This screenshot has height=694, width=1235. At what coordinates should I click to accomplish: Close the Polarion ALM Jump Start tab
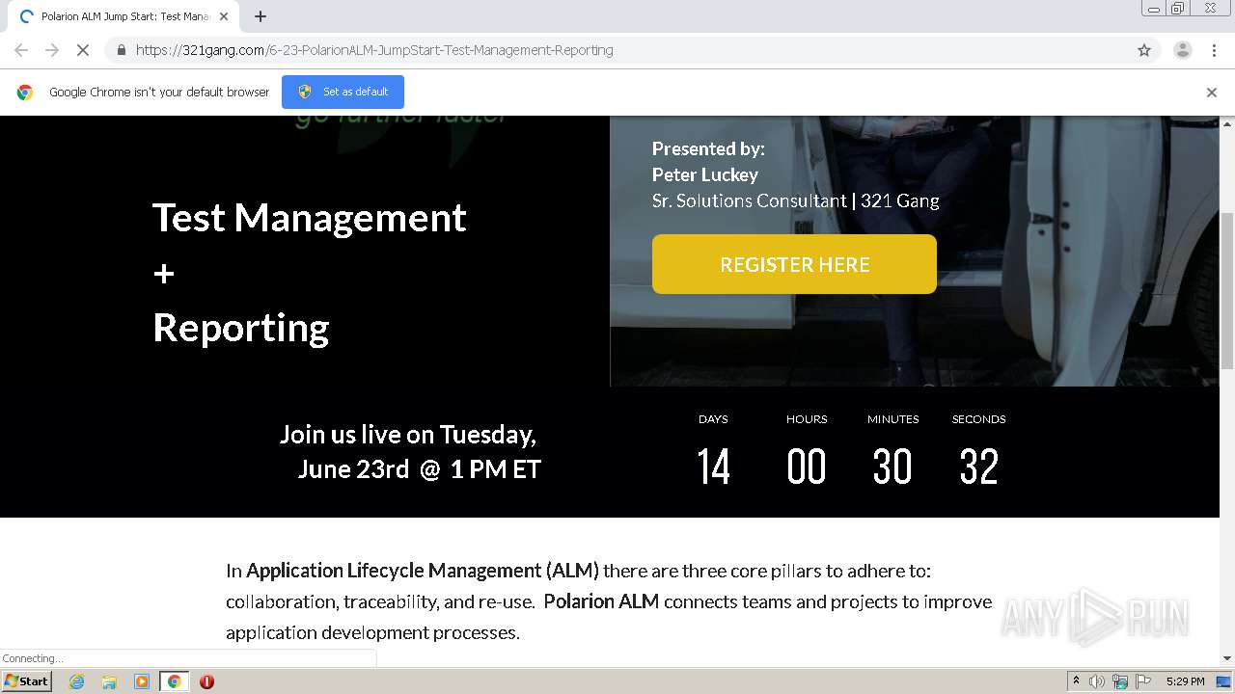224,16
